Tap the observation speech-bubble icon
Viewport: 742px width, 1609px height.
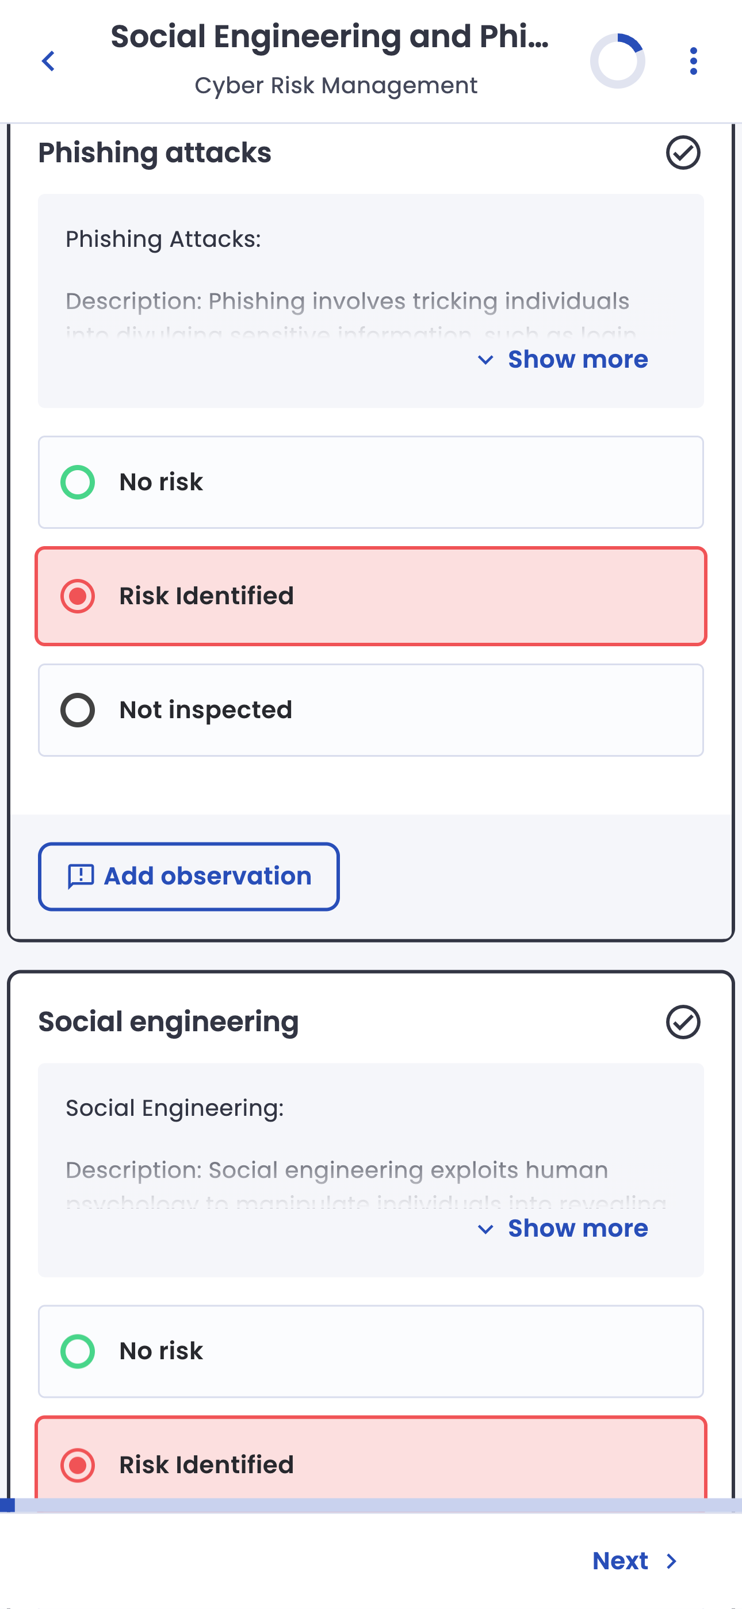tap(81, 876)
